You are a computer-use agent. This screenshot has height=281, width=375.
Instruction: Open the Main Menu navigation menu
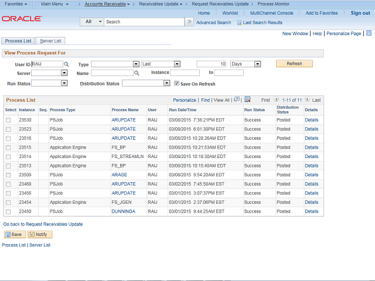pyautogui.click(x=54, y=4)
